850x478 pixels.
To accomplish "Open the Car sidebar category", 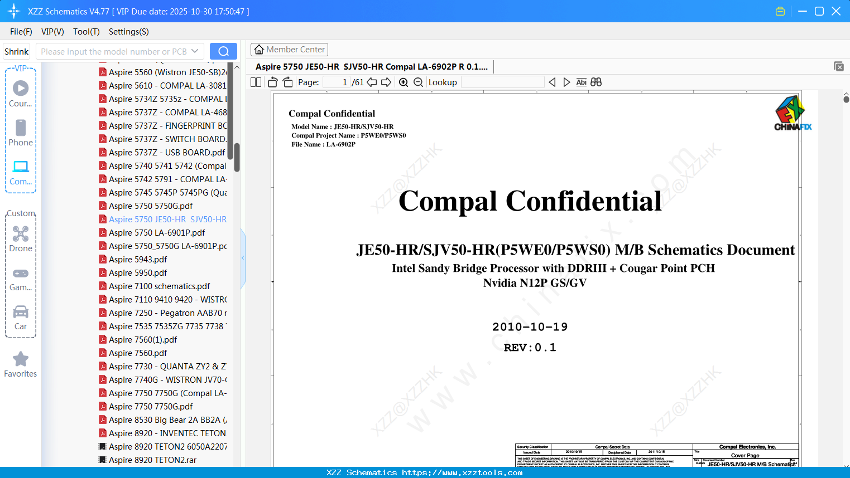I will pos(21,318).
